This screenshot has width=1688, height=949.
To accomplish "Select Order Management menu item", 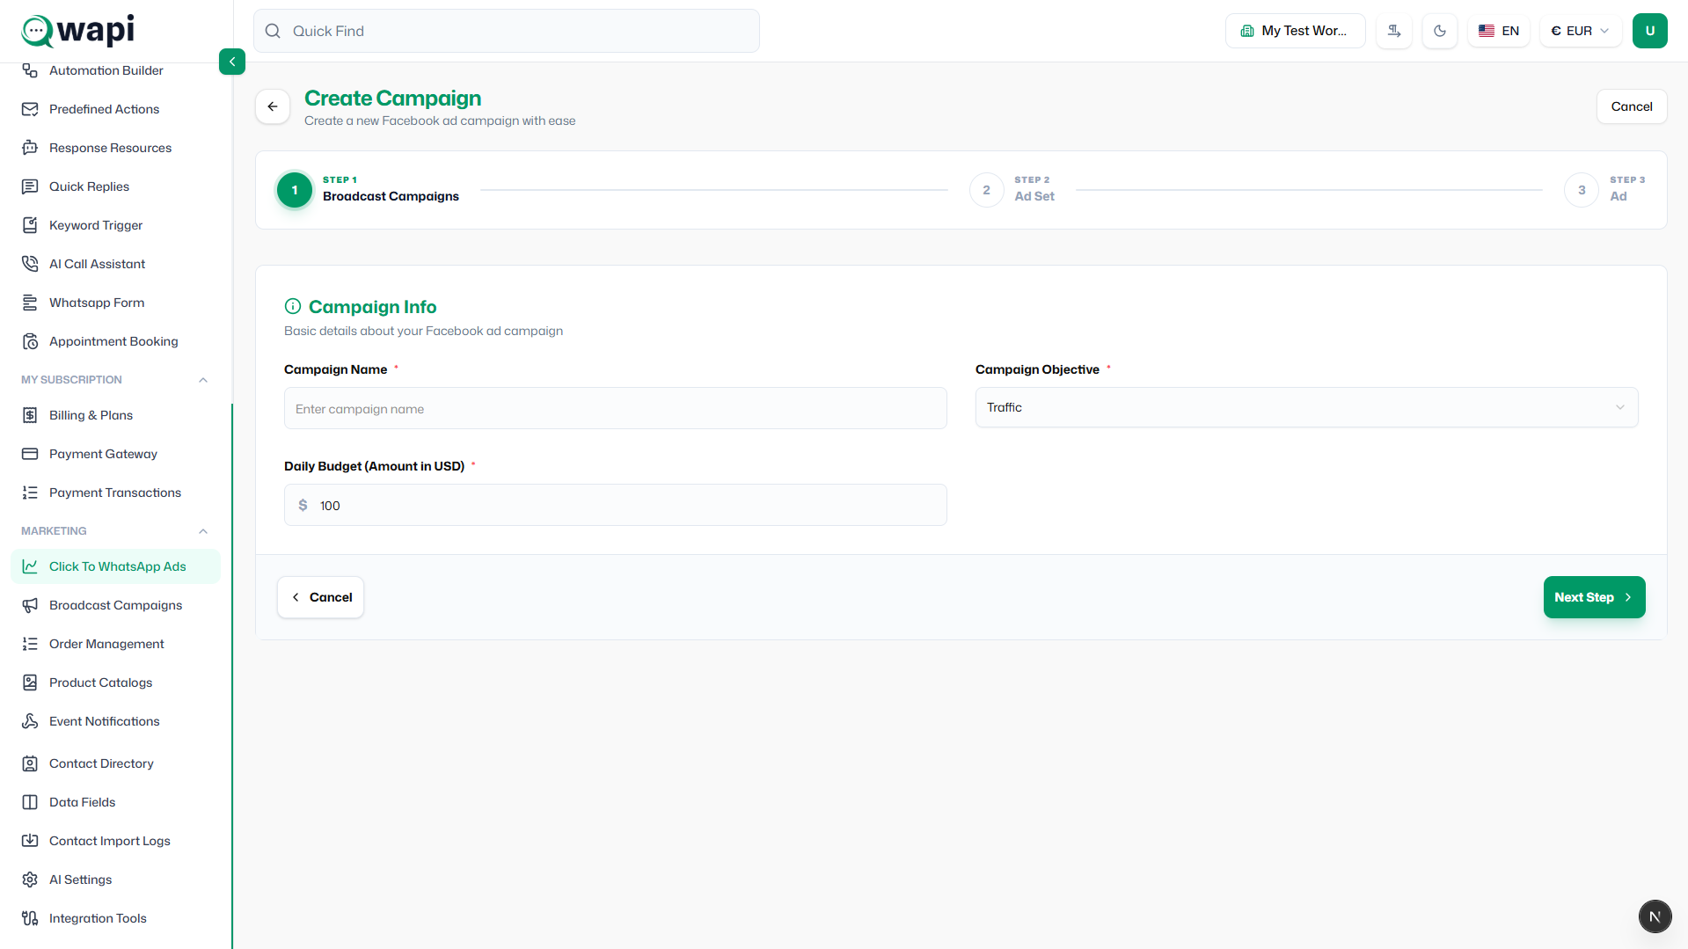I will 115,644.
